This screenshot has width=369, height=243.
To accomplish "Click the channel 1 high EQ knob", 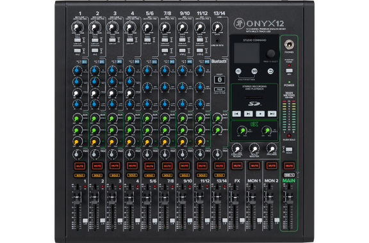I will pyautogui.click(x=77, y=70).
